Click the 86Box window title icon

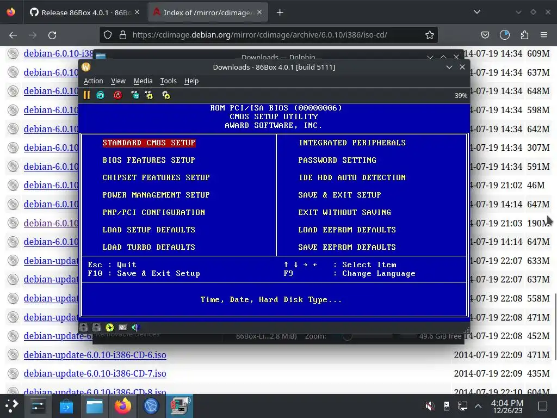pyautogui.click(x=86, y=67)
